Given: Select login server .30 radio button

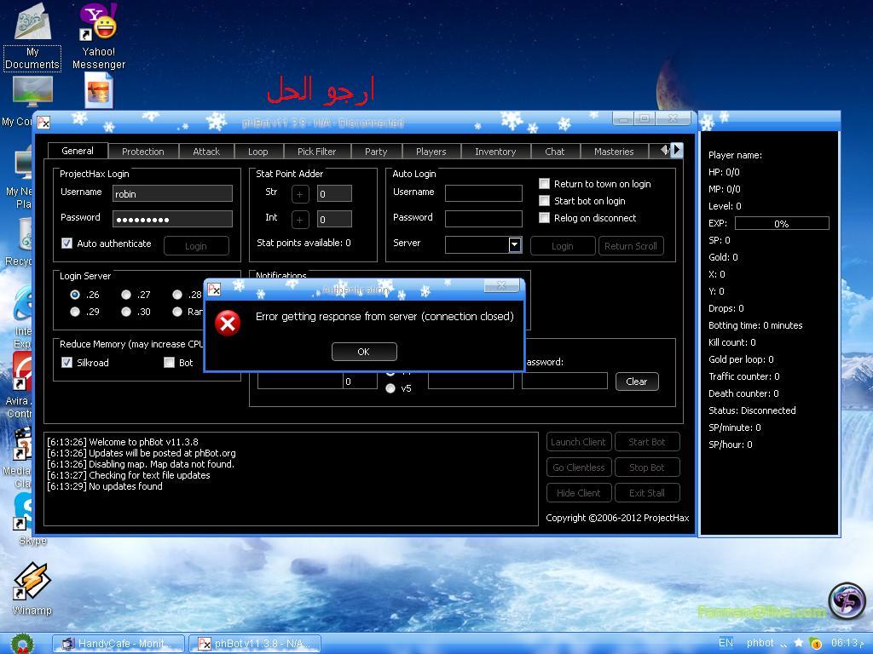Looking at the screenshot, I should pyautogui.click(x=126, y=312).
